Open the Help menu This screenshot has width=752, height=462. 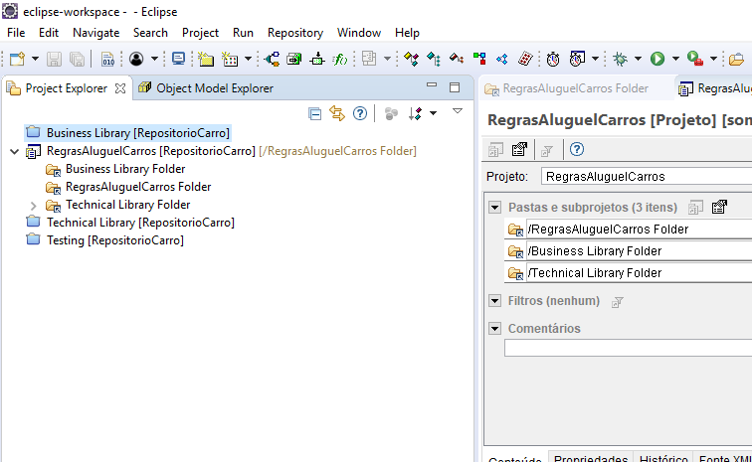407,33
